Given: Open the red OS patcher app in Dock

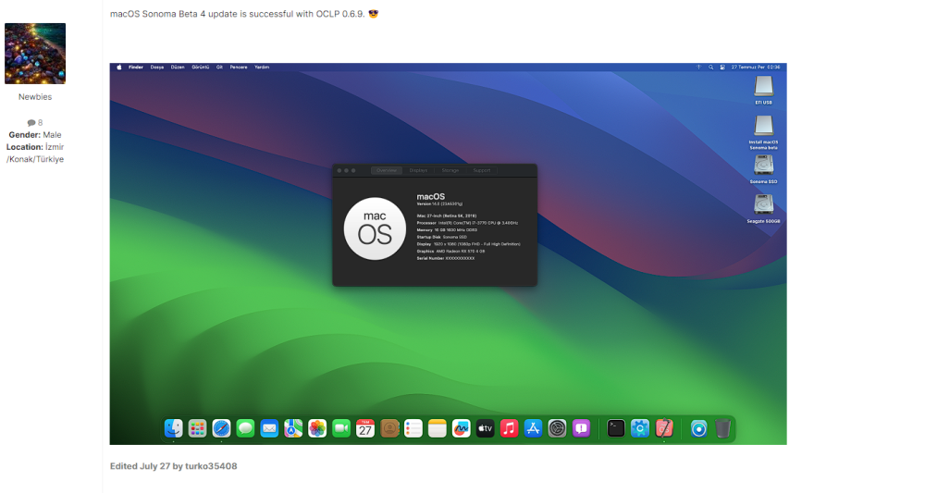Looking at the screenshot, I should point(664,429).
